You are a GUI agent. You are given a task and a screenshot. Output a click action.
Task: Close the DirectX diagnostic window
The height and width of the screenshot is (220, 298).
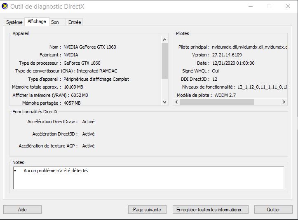pyautogui.click(x=288, y=6)
